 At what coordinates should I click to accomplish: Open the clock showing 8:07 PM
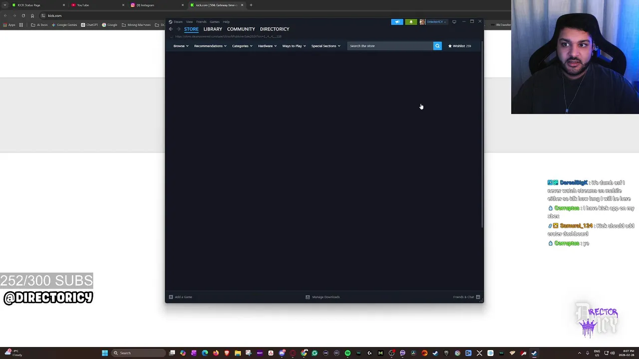[628, 353]
